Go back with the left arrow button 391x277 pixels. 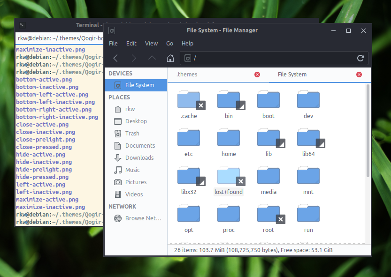(115, 58)
